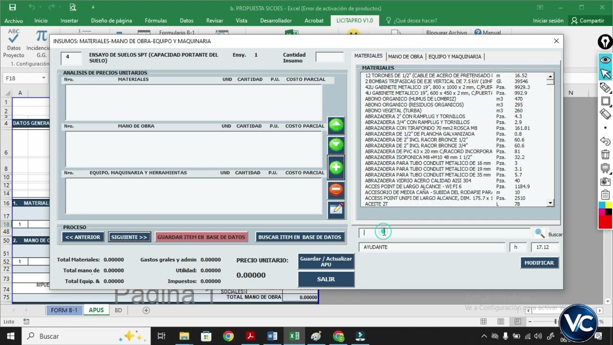Screen dimensions: 613x345
Task: Open the BD sheet tab
Action: [x=118, y=310]
